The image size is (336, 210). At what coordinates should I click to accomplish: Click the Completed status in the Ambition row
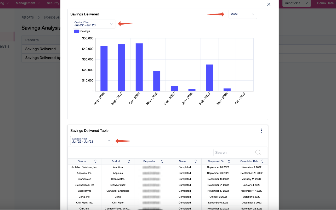(185, 167)
